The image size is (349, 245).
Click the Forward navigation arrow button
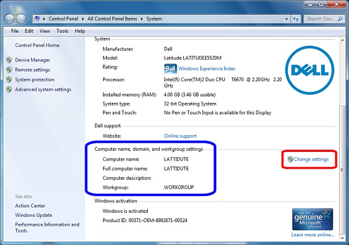coord(21,19)
